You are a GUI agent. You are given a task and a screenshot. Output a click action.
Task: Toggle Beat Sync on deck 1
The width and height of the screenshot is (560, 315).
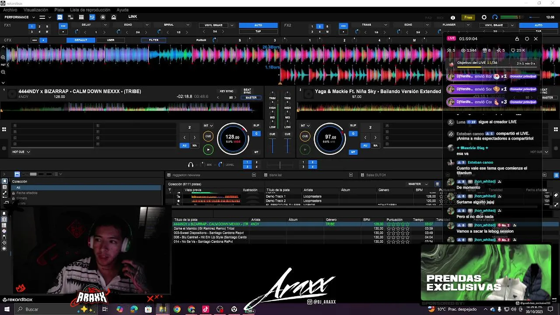247,91
